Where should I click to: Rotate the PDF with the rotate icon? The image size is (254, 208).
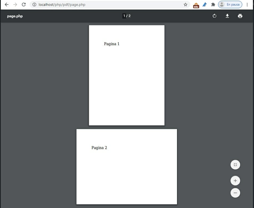(x=214, y=16)
